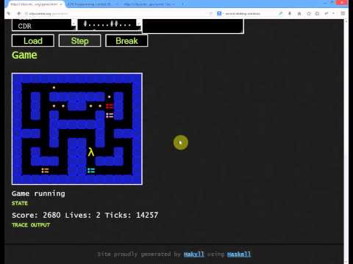
Task: Click the search engine icon in search box
Action: click(219, 14)
